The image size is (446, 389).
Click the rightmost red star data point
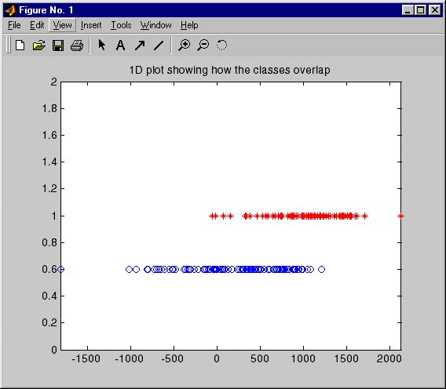coord(400,216)
